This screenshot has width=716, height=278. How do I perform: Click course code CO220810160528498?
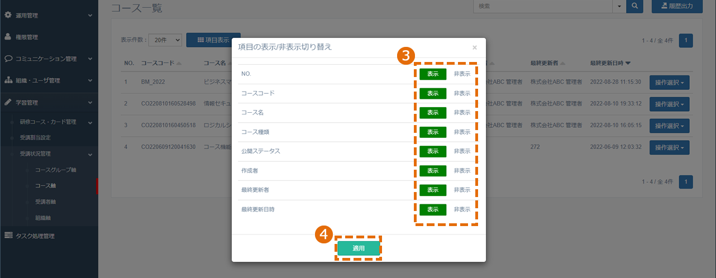(169, 104)
